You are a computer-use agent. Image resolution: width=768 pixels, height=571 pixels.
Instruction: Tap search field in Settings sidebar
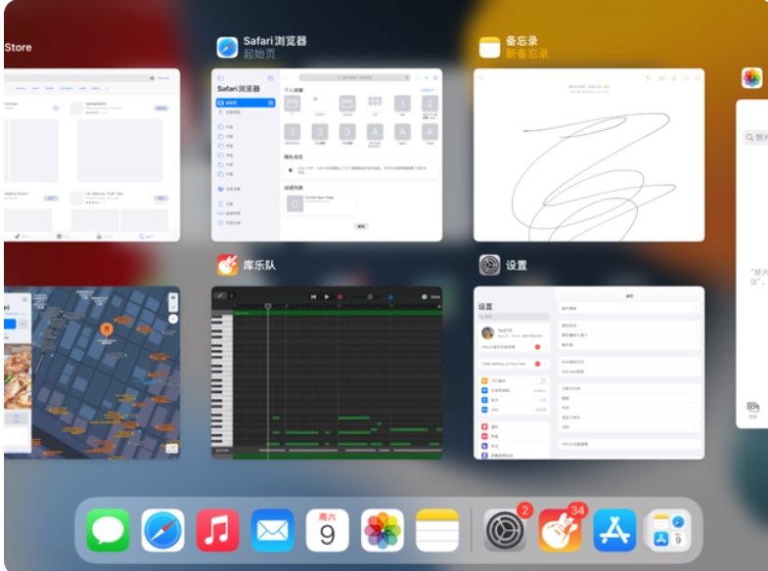(x=514, y=317)
